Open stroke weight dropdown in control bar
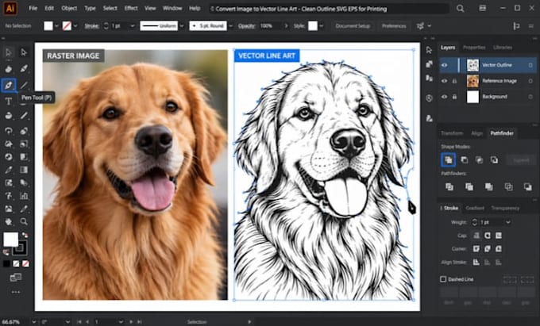540x326 pixels. [133, 26]
